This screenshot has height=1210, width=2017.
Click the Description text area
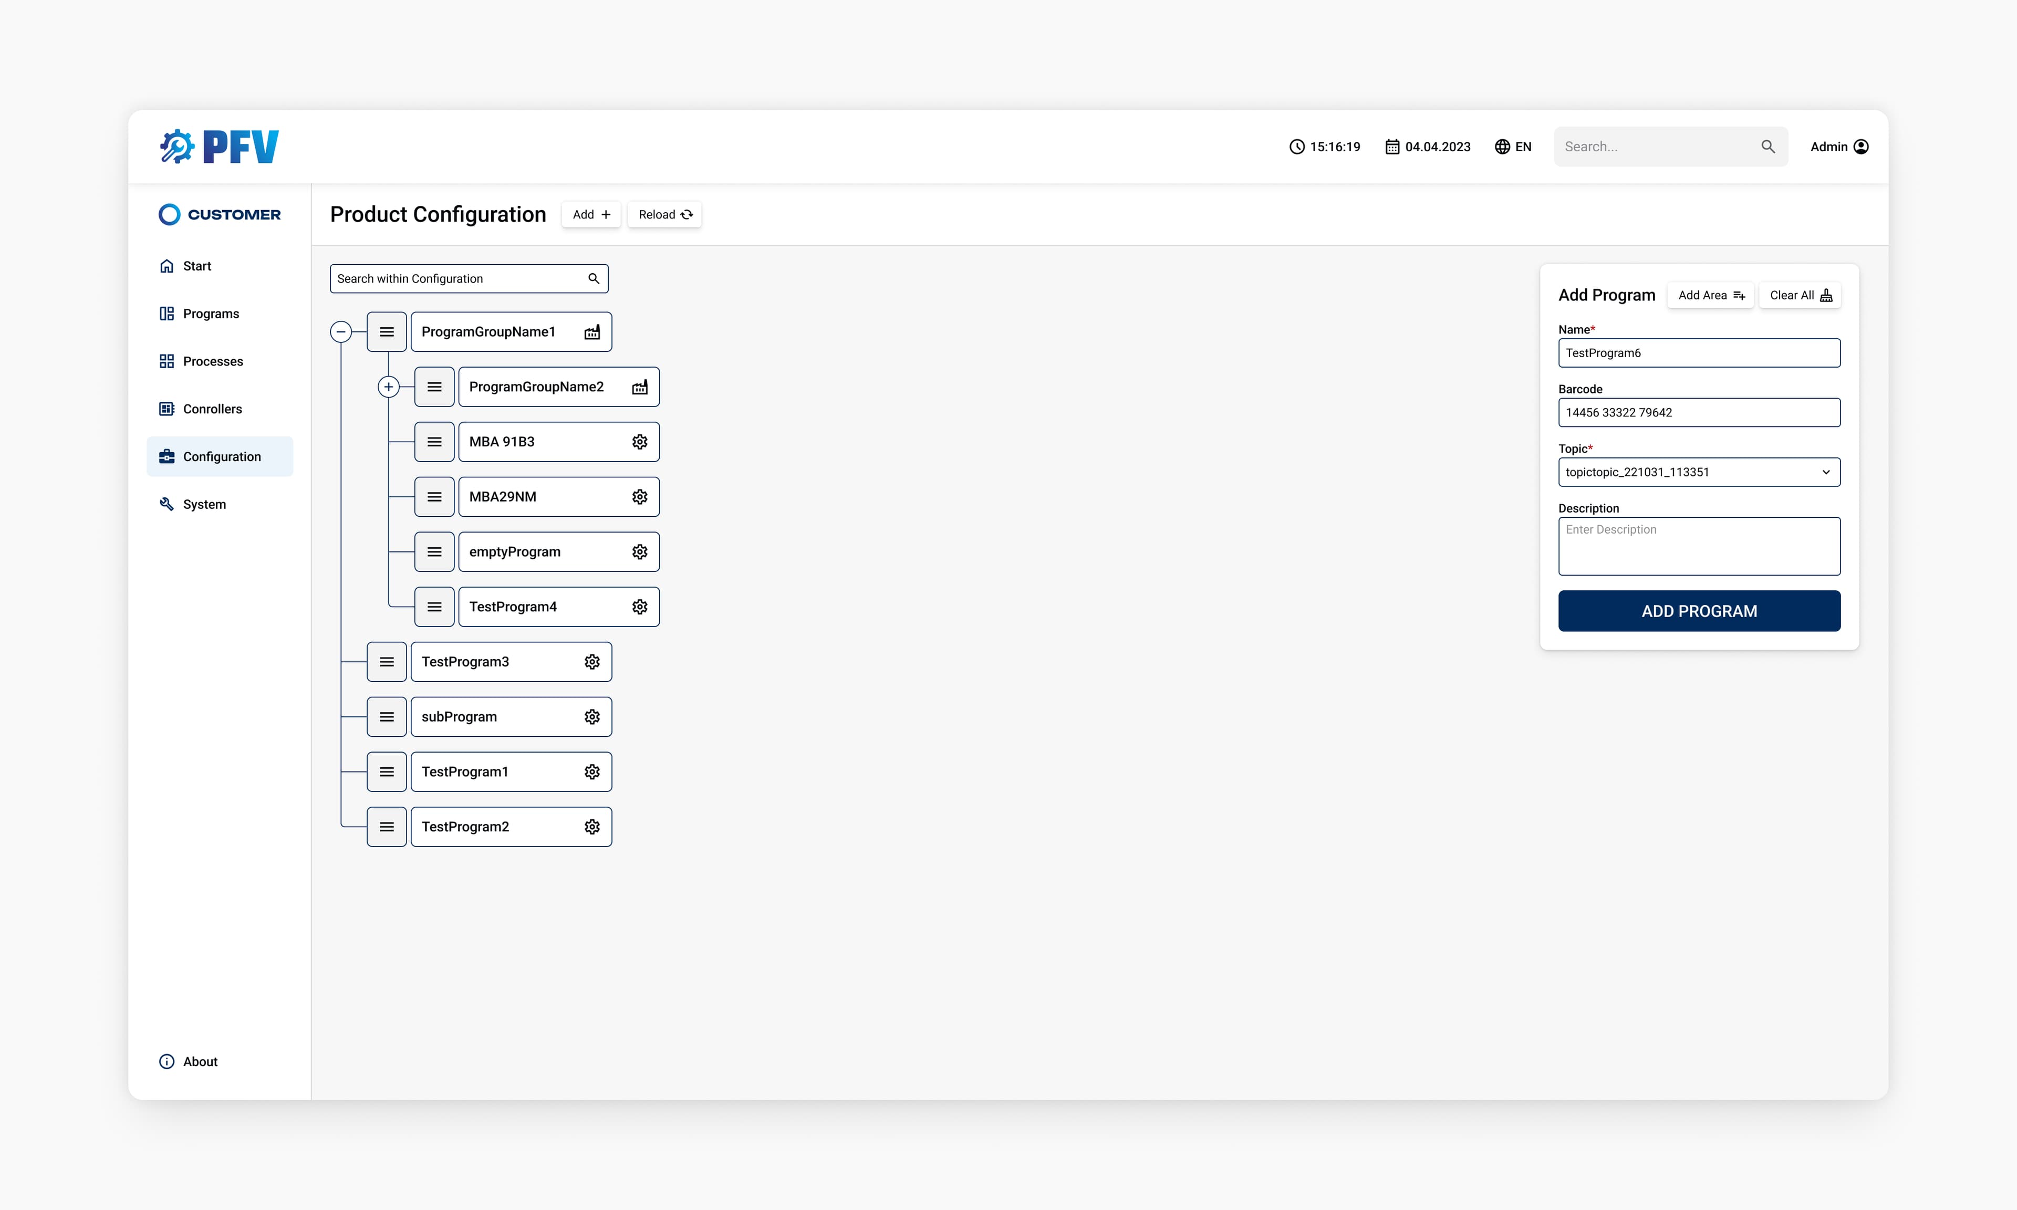click(x=1699, y=546)
